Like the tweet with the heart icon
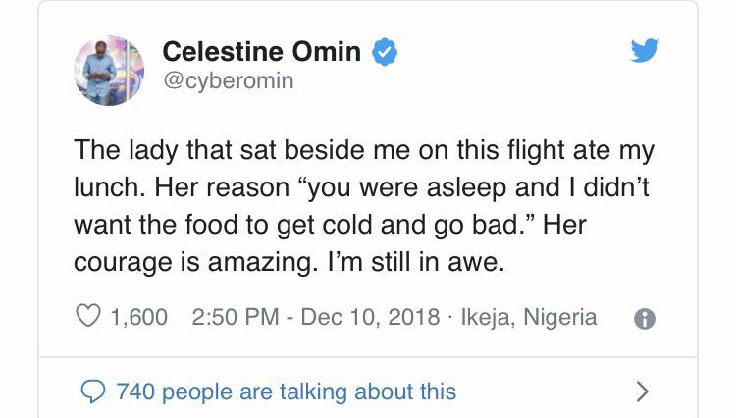 [89, 317]
